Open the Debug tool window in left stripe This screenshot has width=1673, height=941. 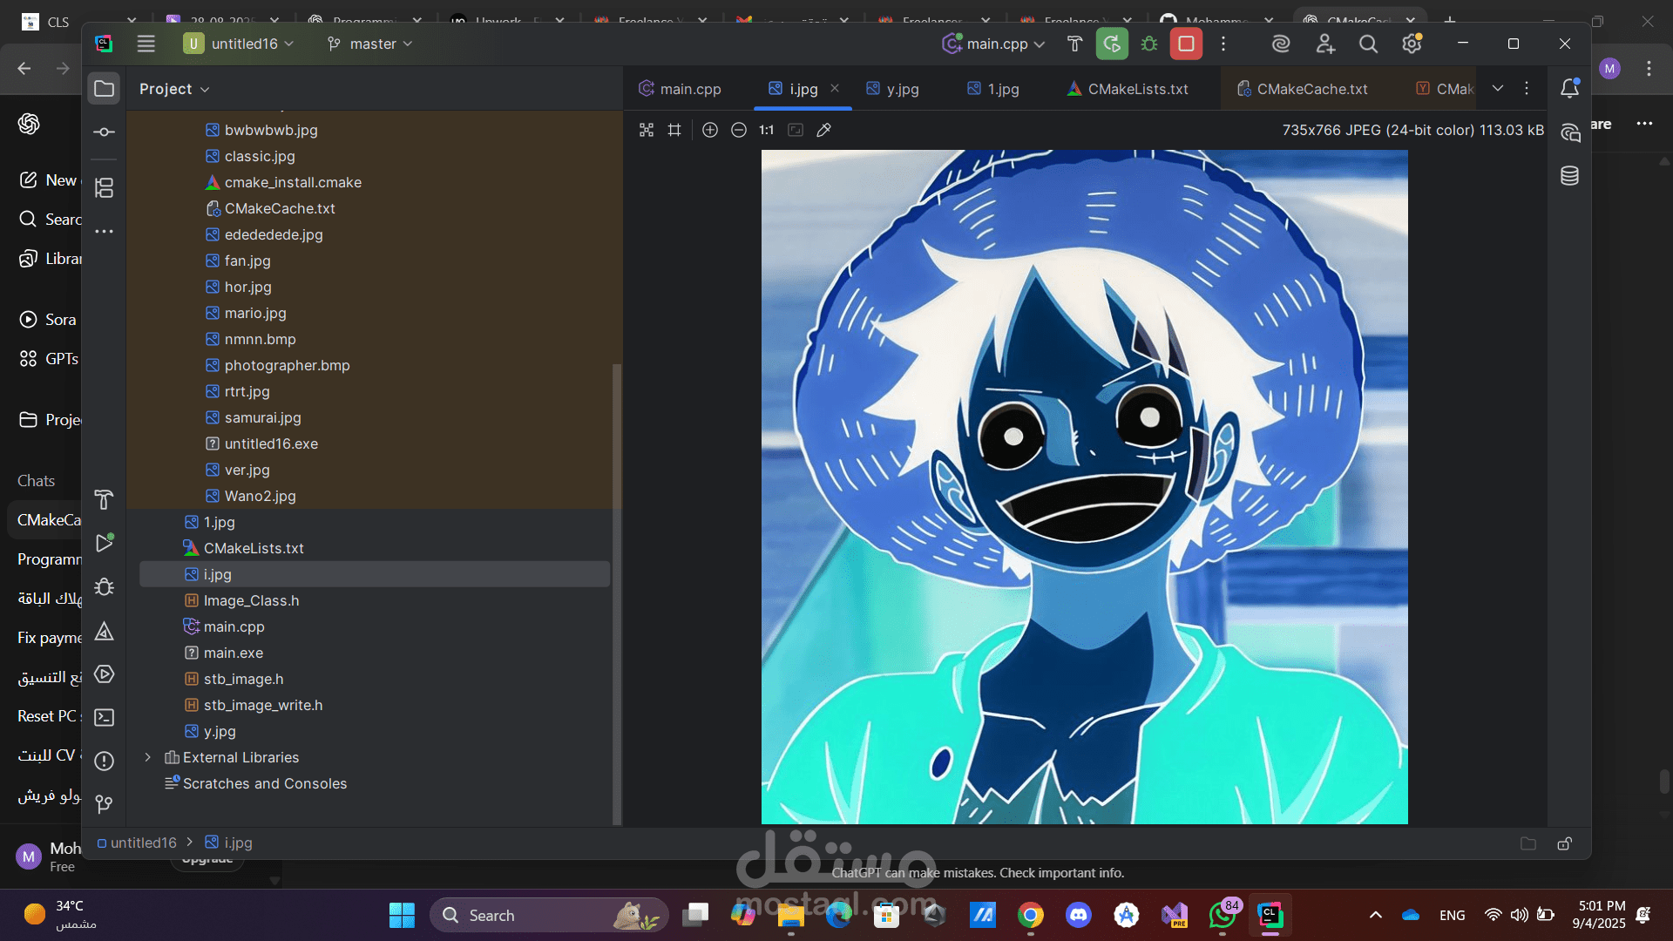[x=104, y=586]
